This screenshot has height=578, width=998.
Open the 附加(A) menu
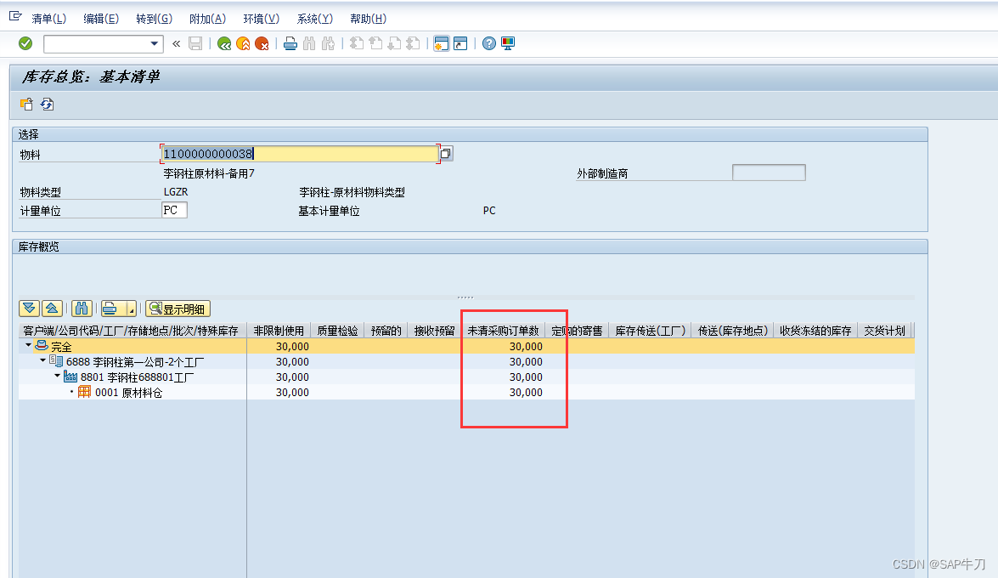207,19
